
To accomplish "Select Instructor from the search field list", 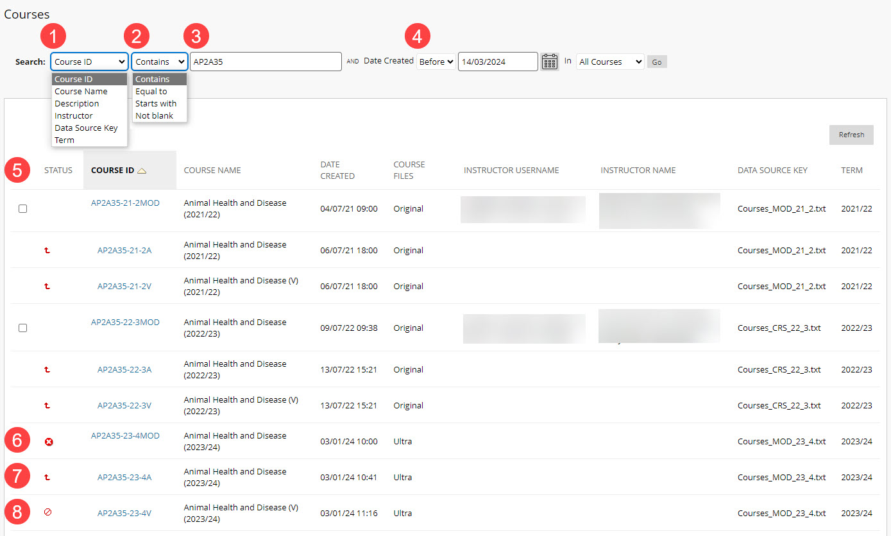I will click(x=74, y=115).
